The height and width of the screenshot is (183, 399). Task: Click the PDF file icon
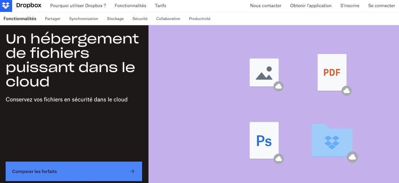(x=332, y=72)
